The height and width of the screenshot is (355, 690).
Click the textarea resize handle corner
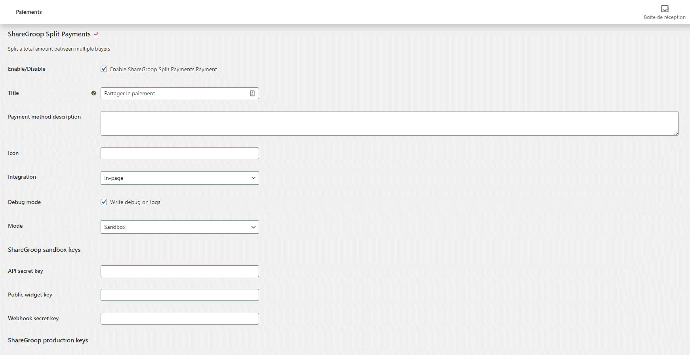click(x=676, y=133)
